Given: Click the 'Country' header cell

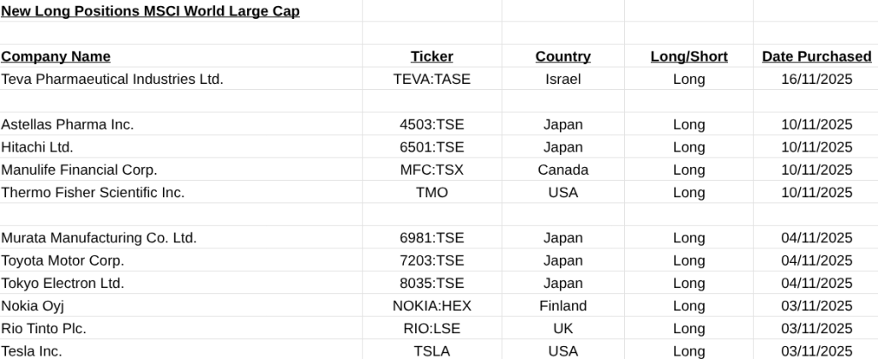Looking at the screenshot, I should (x=562, y=57).
